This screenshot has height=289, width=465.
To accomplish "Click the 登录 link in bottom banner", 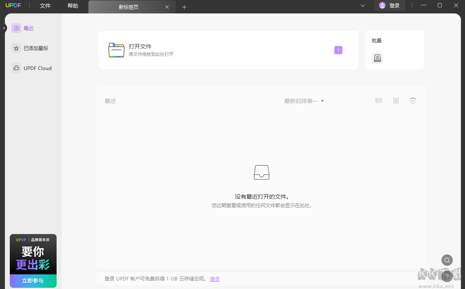I will tap(215, 279).
